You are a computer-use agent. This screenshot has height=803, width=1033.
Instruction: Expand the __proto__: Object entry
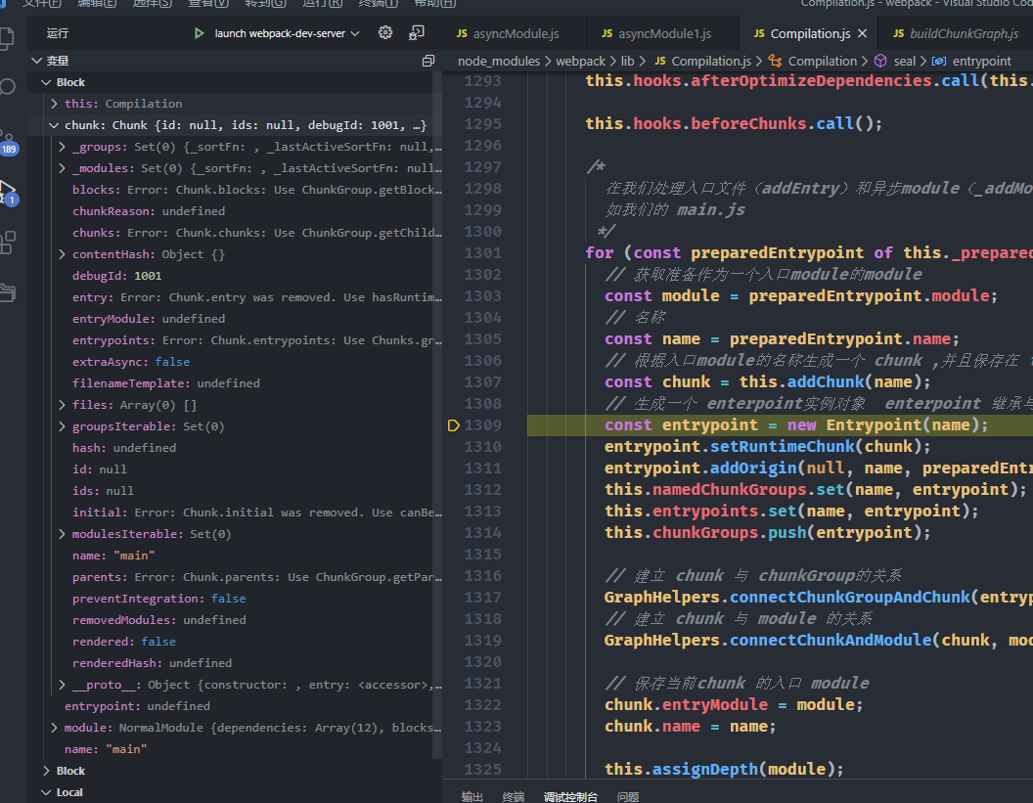tap(62, 685)
